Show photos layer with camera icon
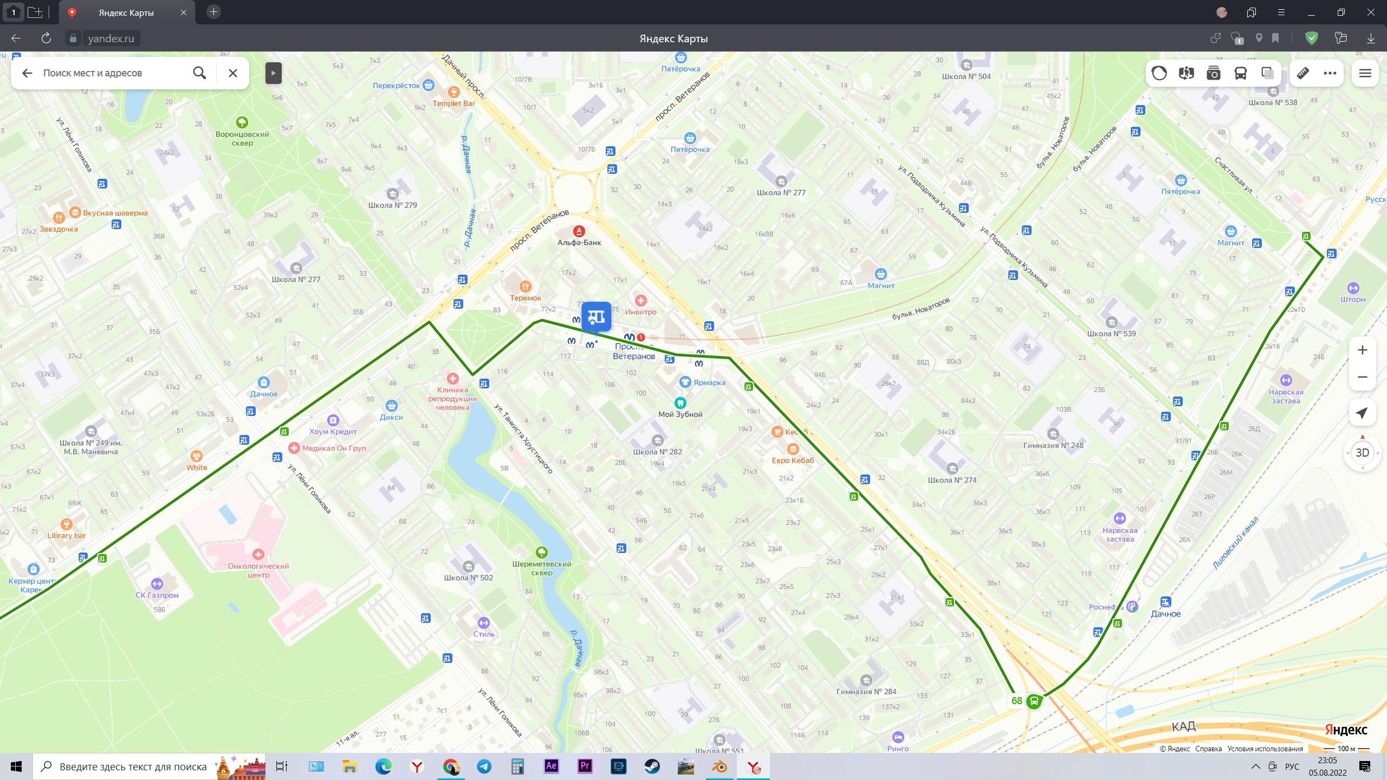The image size is (1387, 780). 1213,73
